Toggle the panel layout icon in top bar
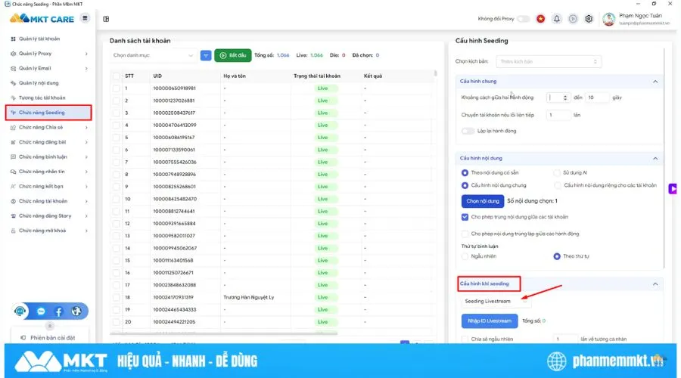 [x=106, y=19]
